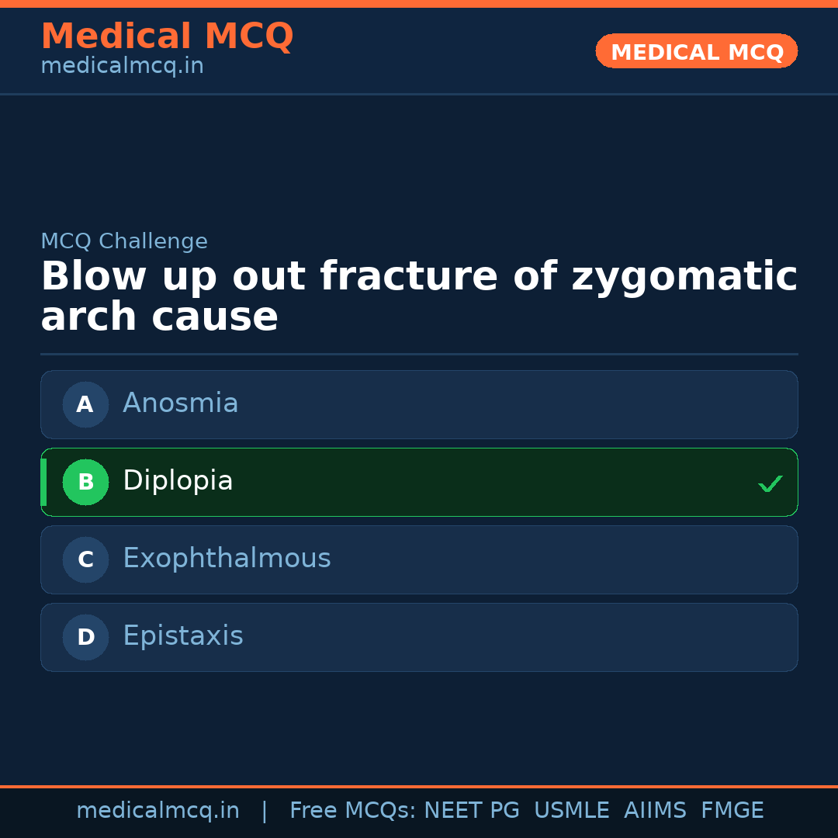Image resolution: width=838 pixels, height=838 pixels.
Task: Click the letter C option circle
Action: pyautogui.click(x=85, y=559)
